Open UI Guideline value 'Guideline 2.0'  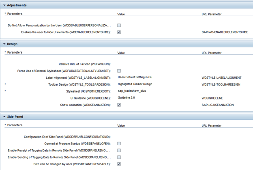tap(126, 98)
